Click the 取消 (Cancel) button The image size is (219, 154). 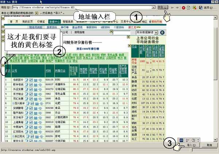[x=208, y=145]
